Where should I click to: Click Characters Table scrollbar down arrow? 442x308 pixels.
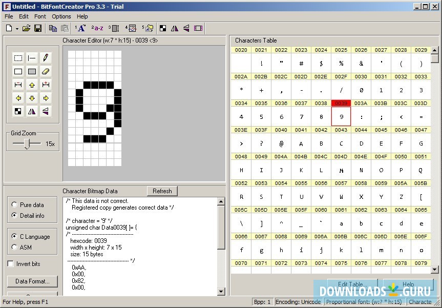[434, 270]
